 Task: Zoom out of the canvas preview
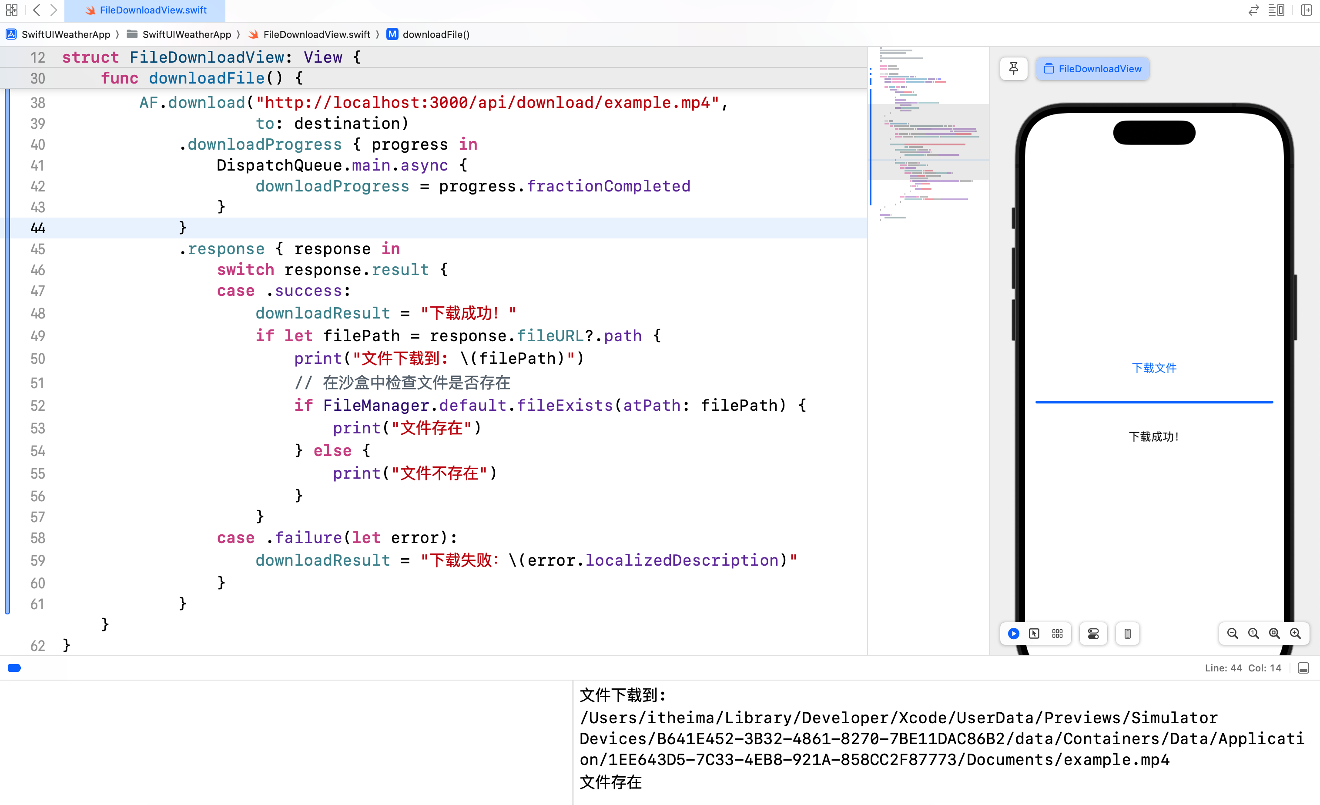pos(1233,634)
